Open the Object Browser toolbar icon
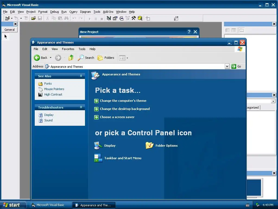The height and width of the screenshot is (209, 278). 128,18
